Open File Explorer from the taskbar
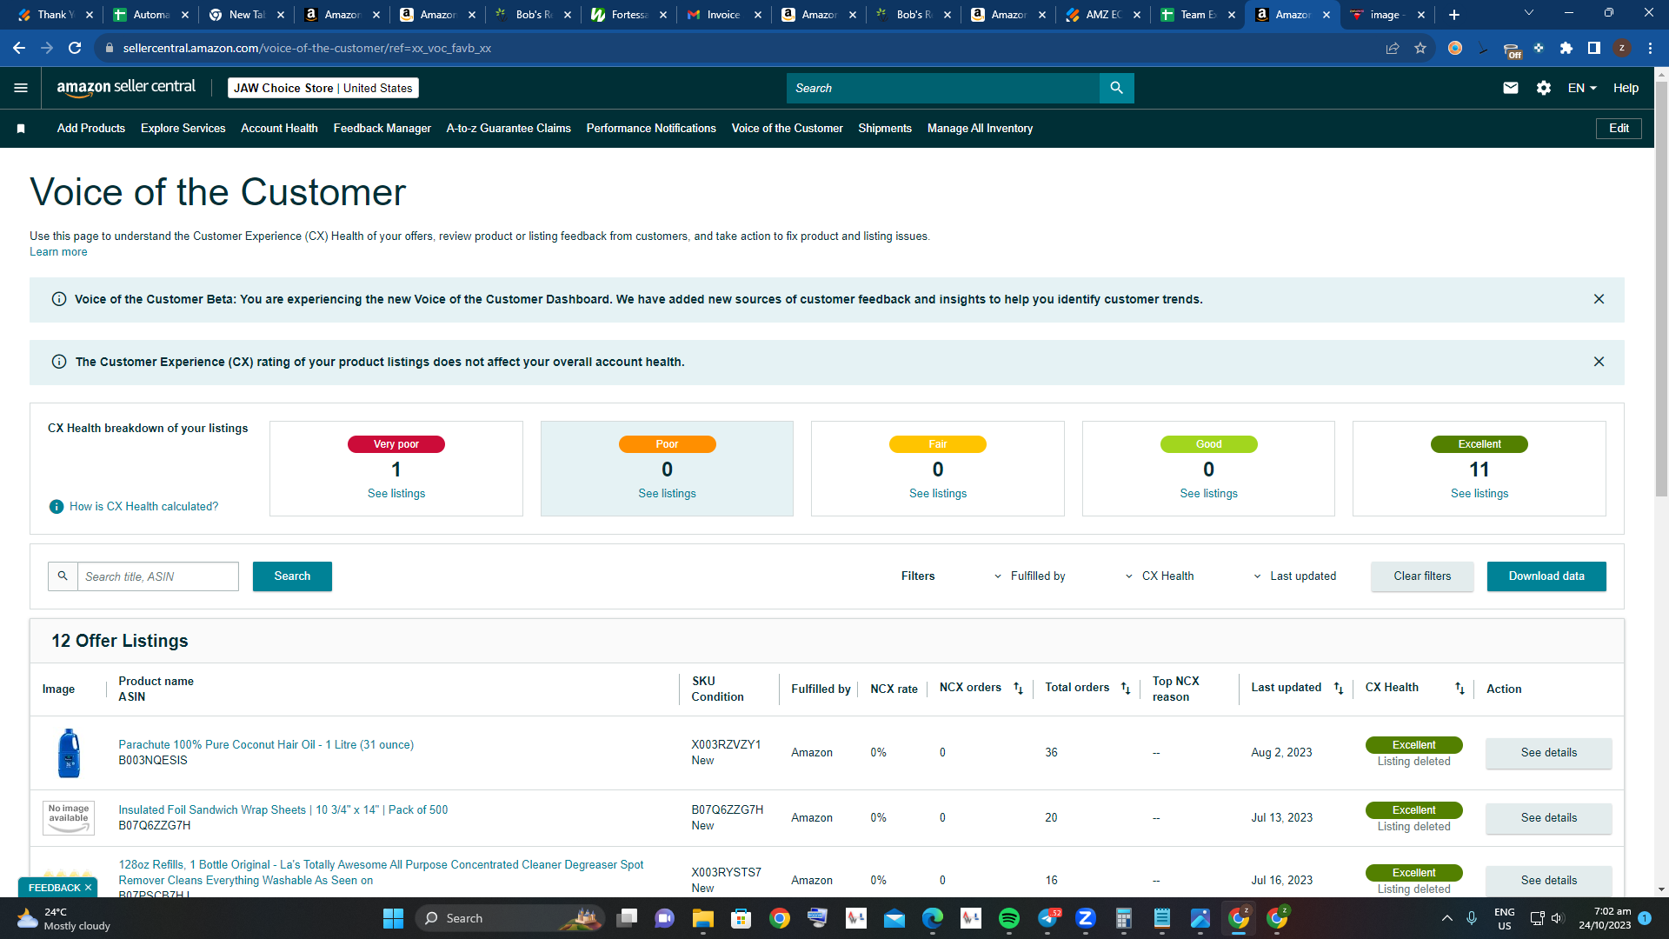This screenshot has width=1669, height=939. pyautogui.click(x=702, y=918)
